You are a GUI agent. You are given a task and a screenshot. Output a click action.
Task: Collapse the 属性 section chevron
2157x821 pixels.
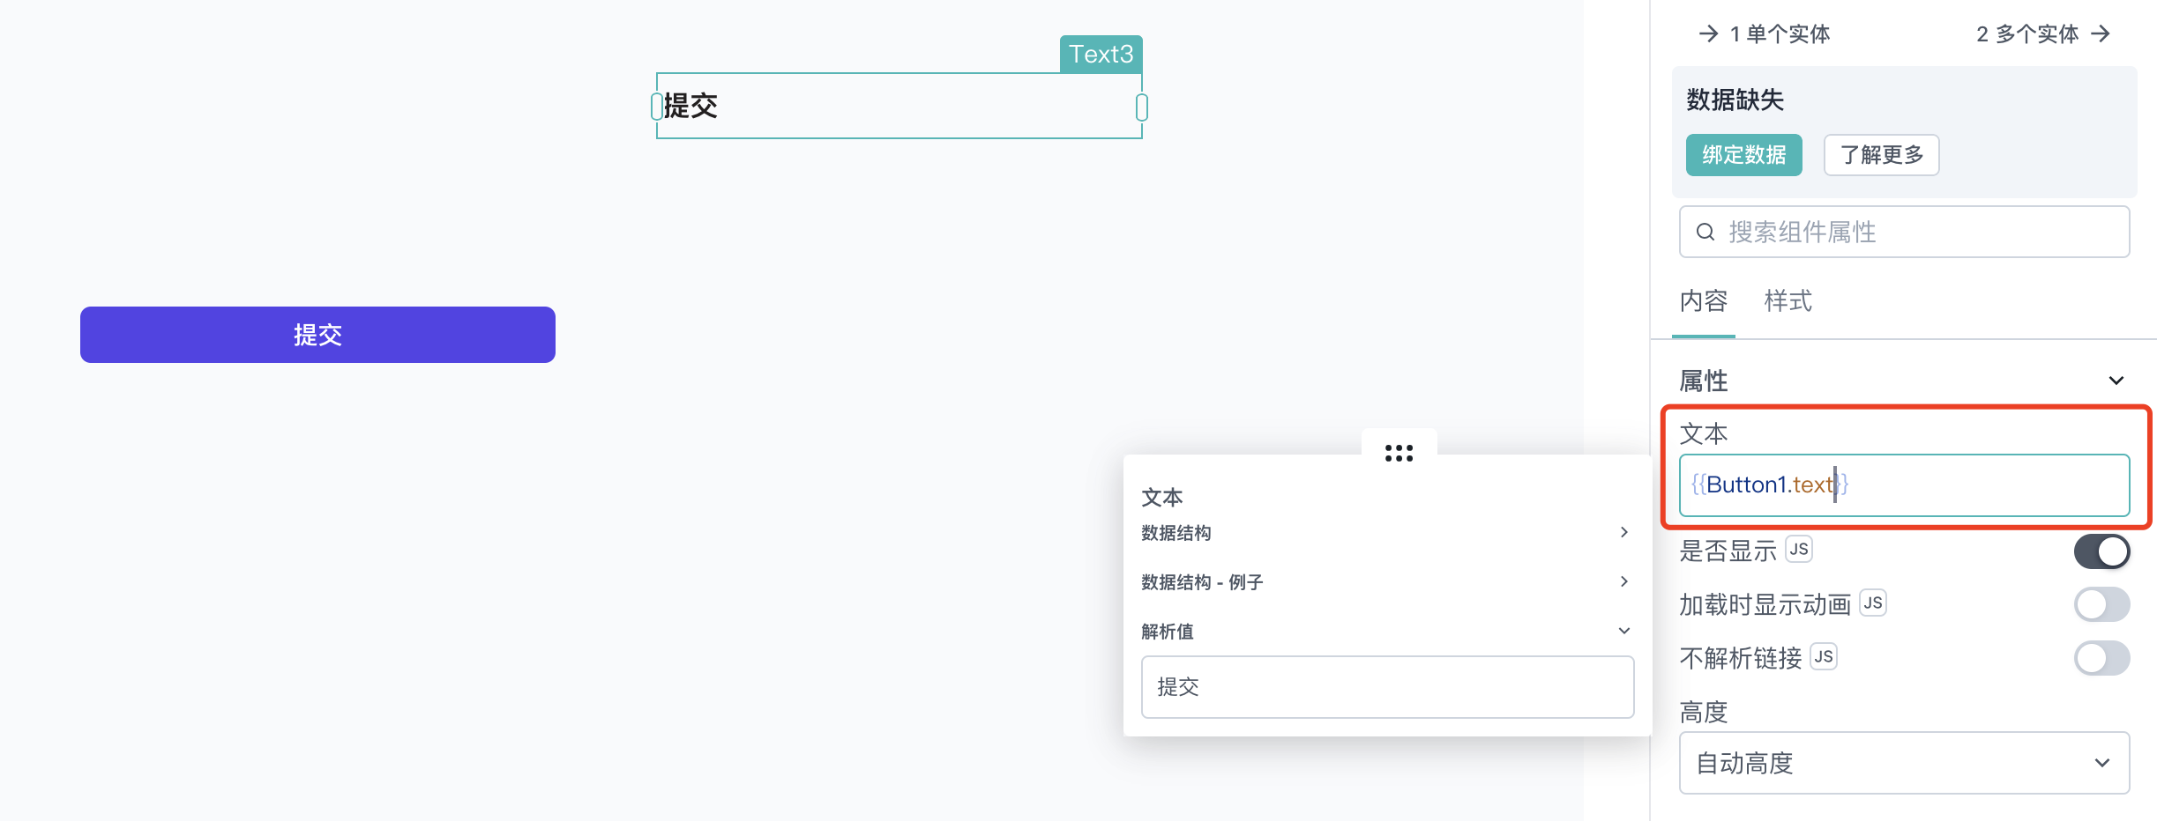(x=2116, y=381)
